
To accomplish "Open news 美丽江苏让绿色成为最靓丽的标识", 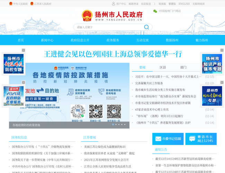I will point(105,147).
